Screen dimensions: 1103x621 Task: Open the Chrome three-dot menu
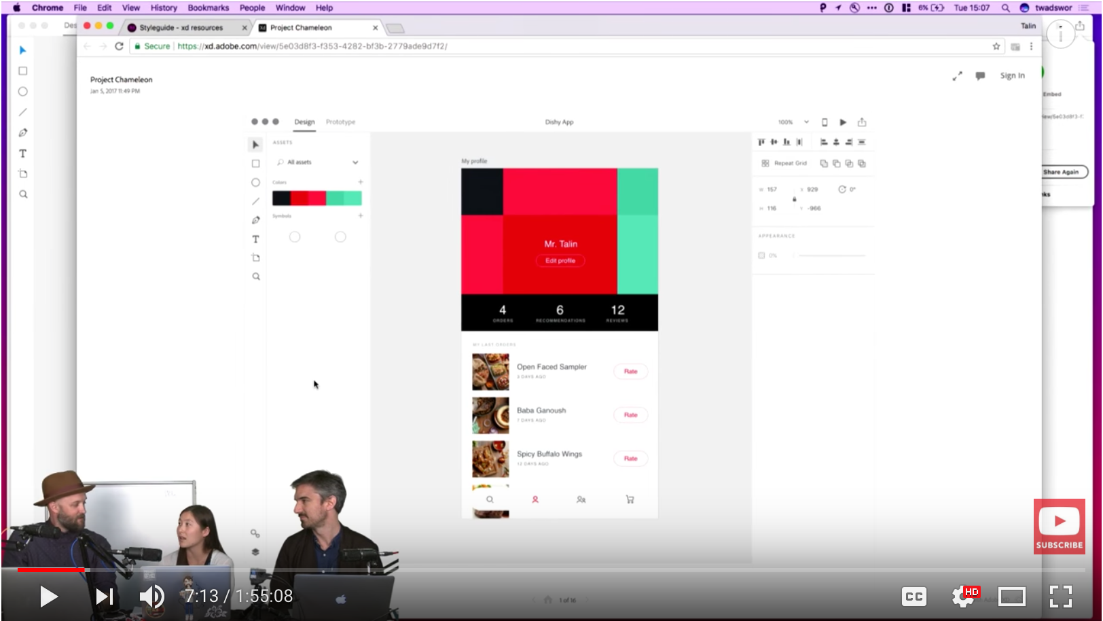(1031, 46)
